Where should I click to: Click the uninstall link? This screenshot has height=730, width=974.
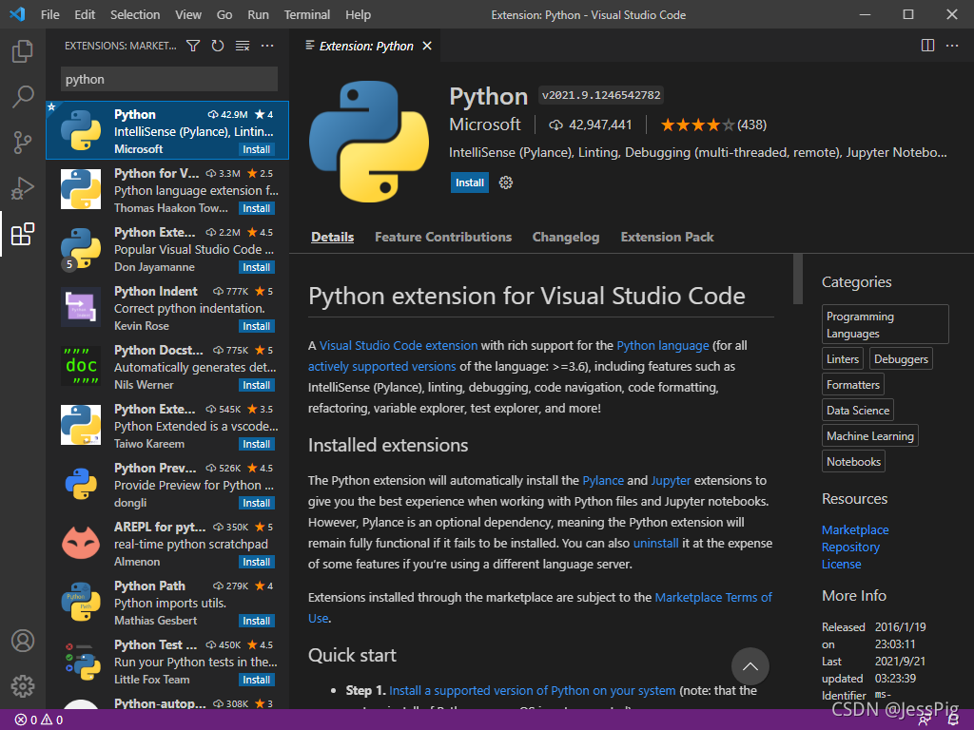[656, 543]
